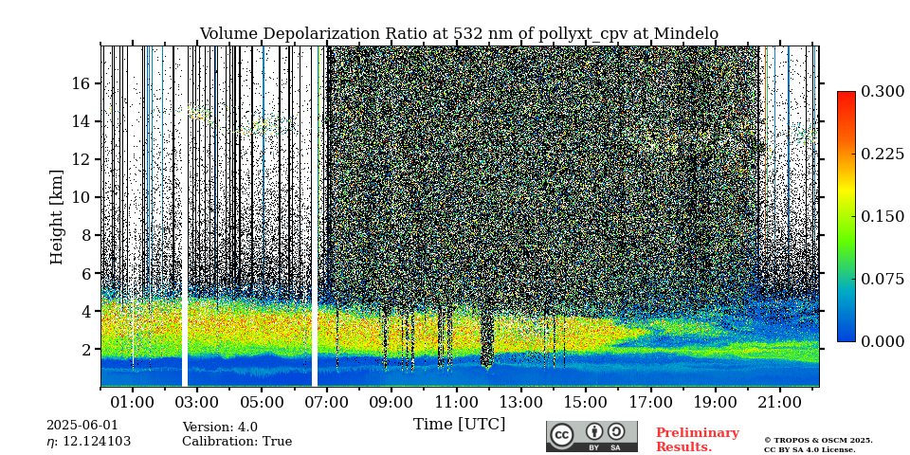910x455 pixels.
Task: Click the 15:00 time tick label
Action: [x=585, y=402]
